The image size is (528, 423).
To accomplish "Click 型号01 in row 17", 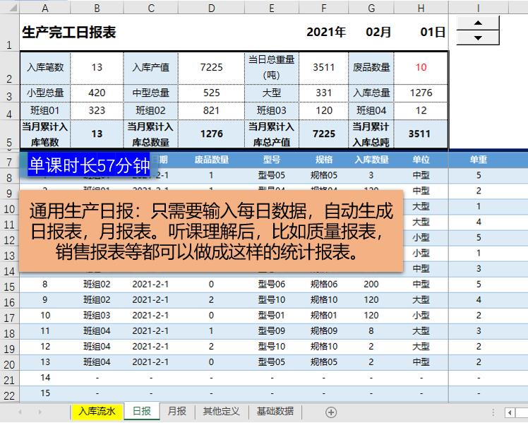I will (x=271, y=316).
